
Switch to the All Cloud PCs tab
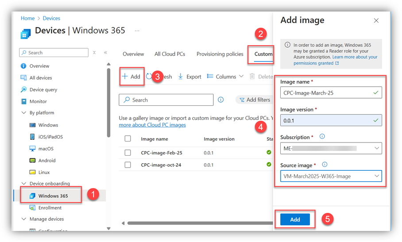pyautogui.click(x=170, y=54)
